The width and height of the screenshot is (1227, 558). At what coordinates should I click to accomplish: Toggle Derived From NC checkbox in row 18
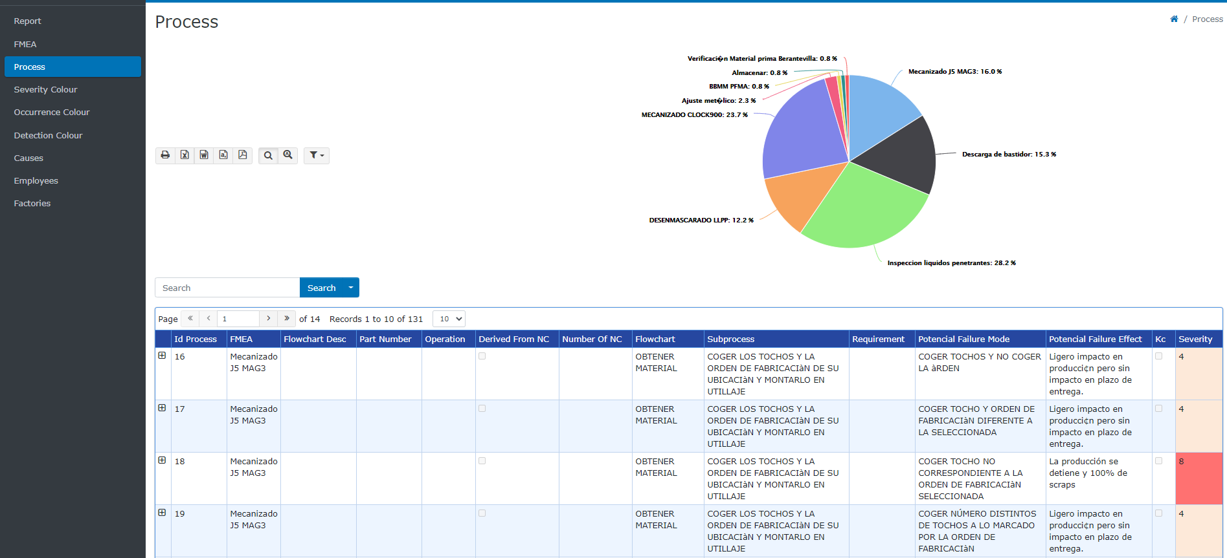tap(482, 461)
